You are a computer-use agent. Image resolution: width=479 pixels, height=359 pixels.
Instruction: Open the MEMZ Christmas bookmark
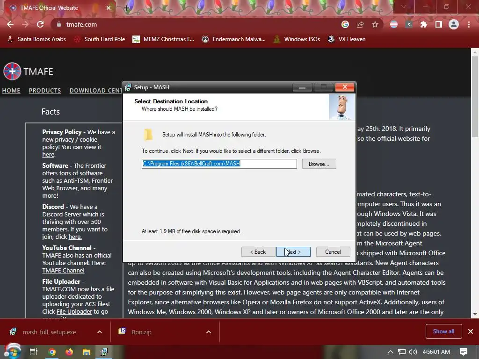coord(163,39)
